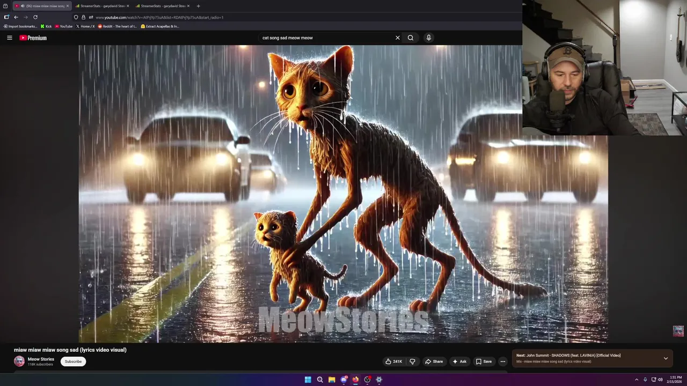Open Meow Stories channel name link
Image resolution: width=687 pixels, height=386 pixels.
coord(41,359)
